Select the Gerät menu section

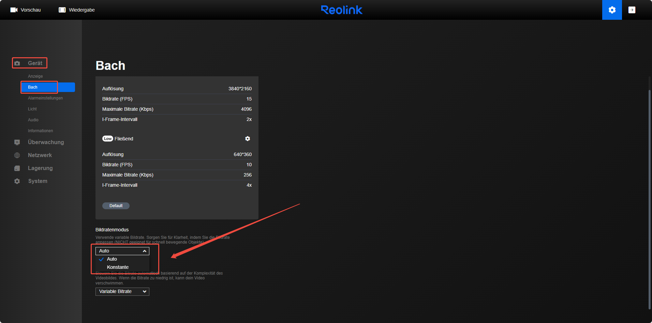tap(35, 63)
